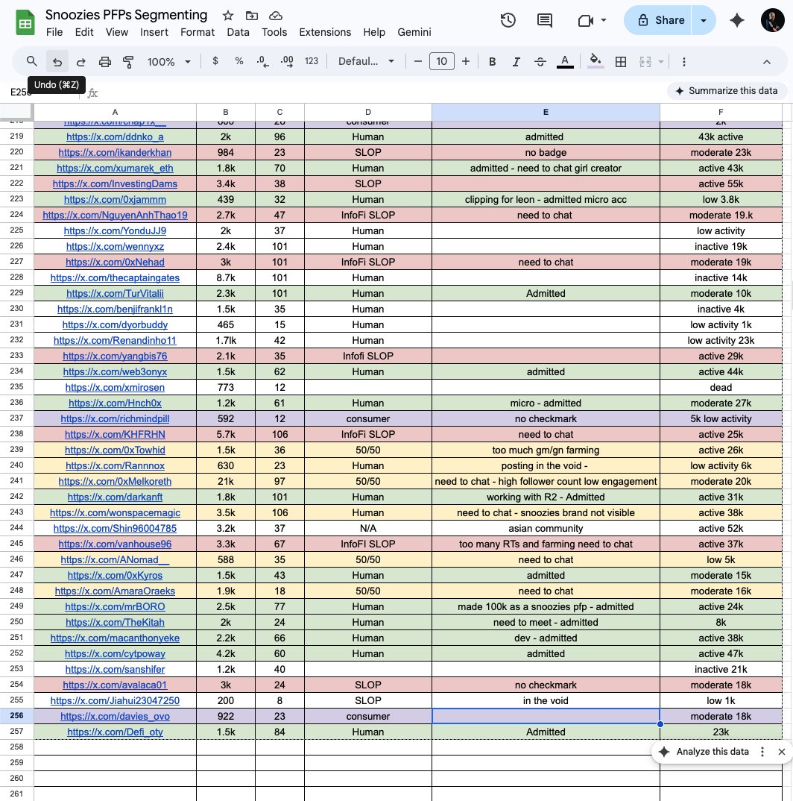This screenshot has height=801, width=793.
Task: Open the Tools menu
Action: click(x=274, y=32)
